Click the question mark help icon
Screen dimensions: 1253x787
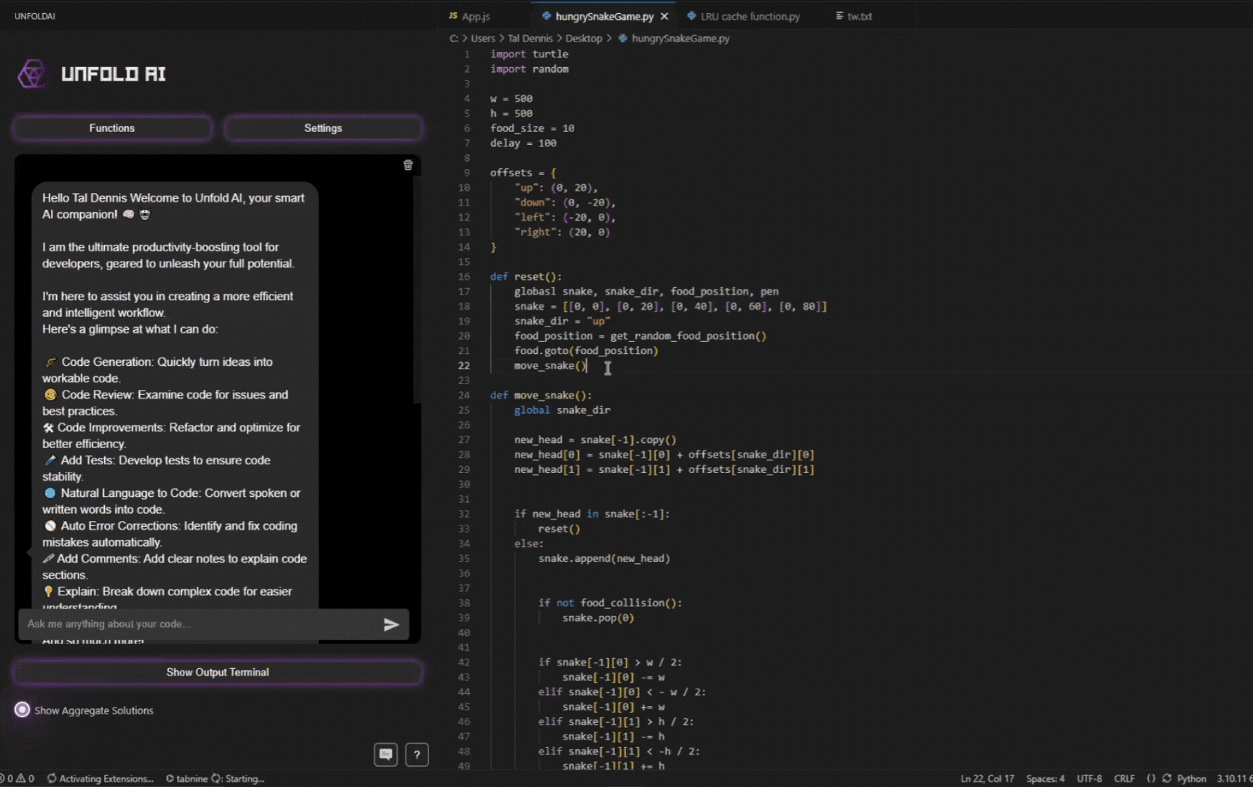point(417,754)
